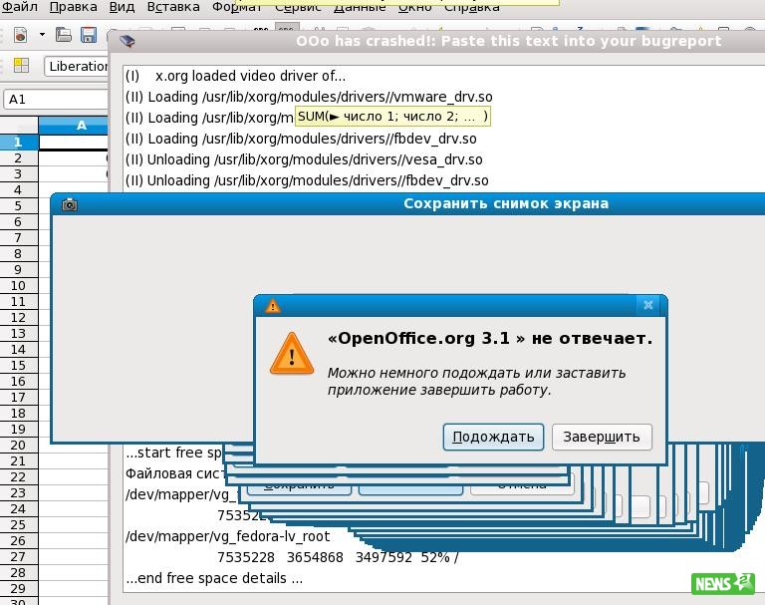
Task: Select row header 15
Action: [x=19, y=365]
